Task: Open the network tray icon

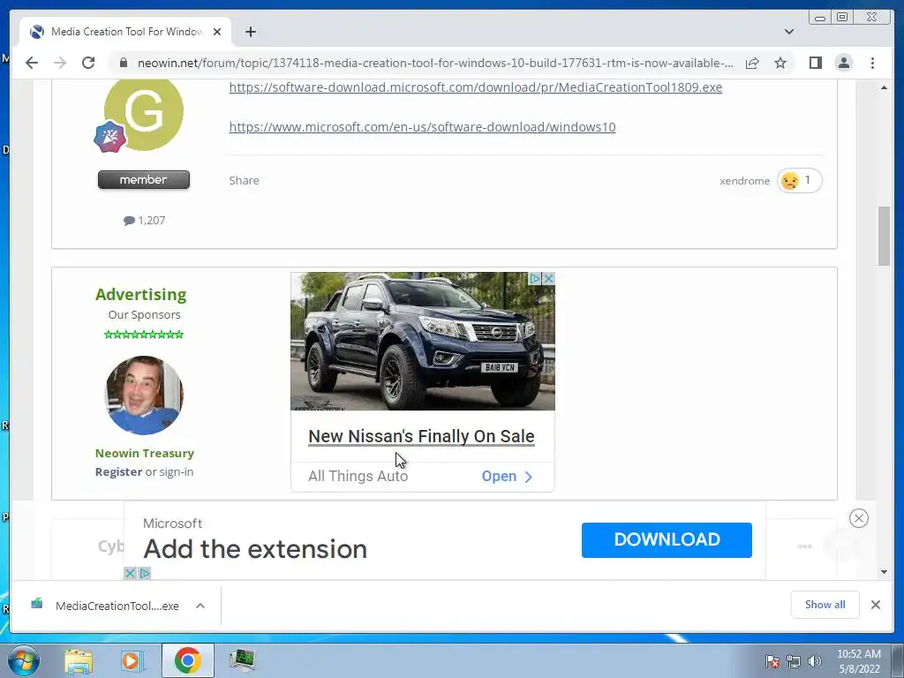Action: tap(794, 661)
